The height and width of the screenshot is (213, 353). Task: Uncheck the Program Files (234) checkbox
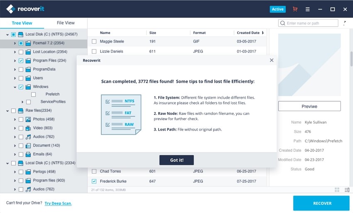[21, 61]
